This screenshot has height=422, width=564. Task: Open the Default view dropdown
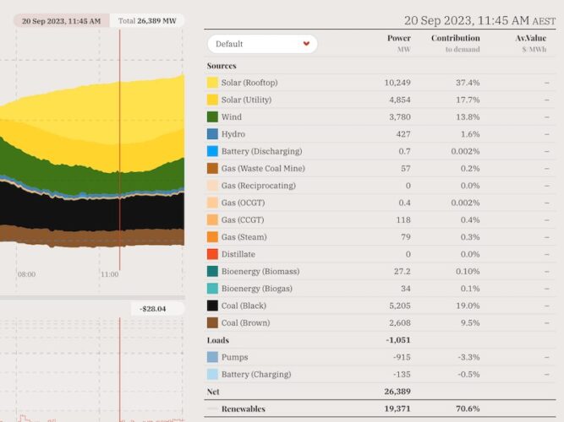point(261,44)
